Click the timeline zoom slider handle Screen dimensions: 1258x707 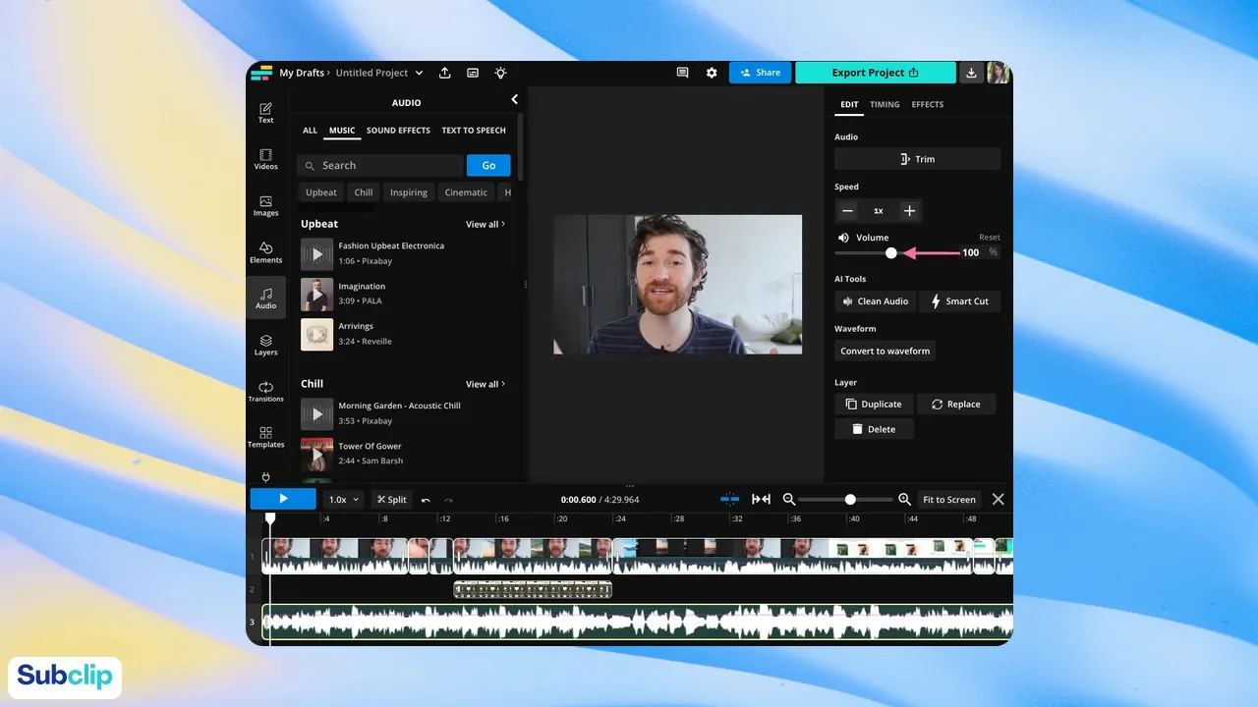tap(850, 500)
